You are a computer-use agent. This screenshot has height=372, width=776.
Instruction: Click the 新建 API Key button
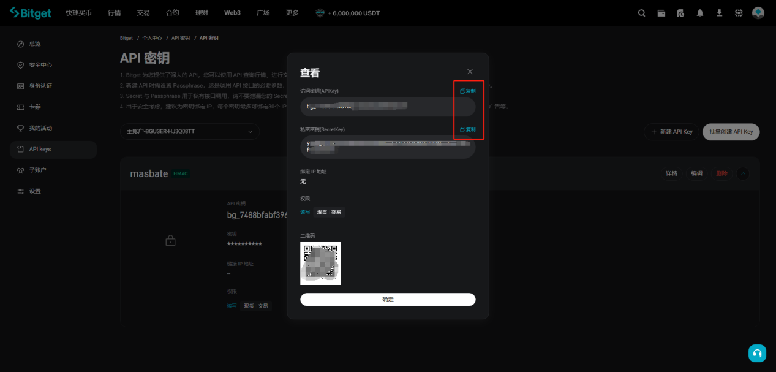(x=671, y=132)
